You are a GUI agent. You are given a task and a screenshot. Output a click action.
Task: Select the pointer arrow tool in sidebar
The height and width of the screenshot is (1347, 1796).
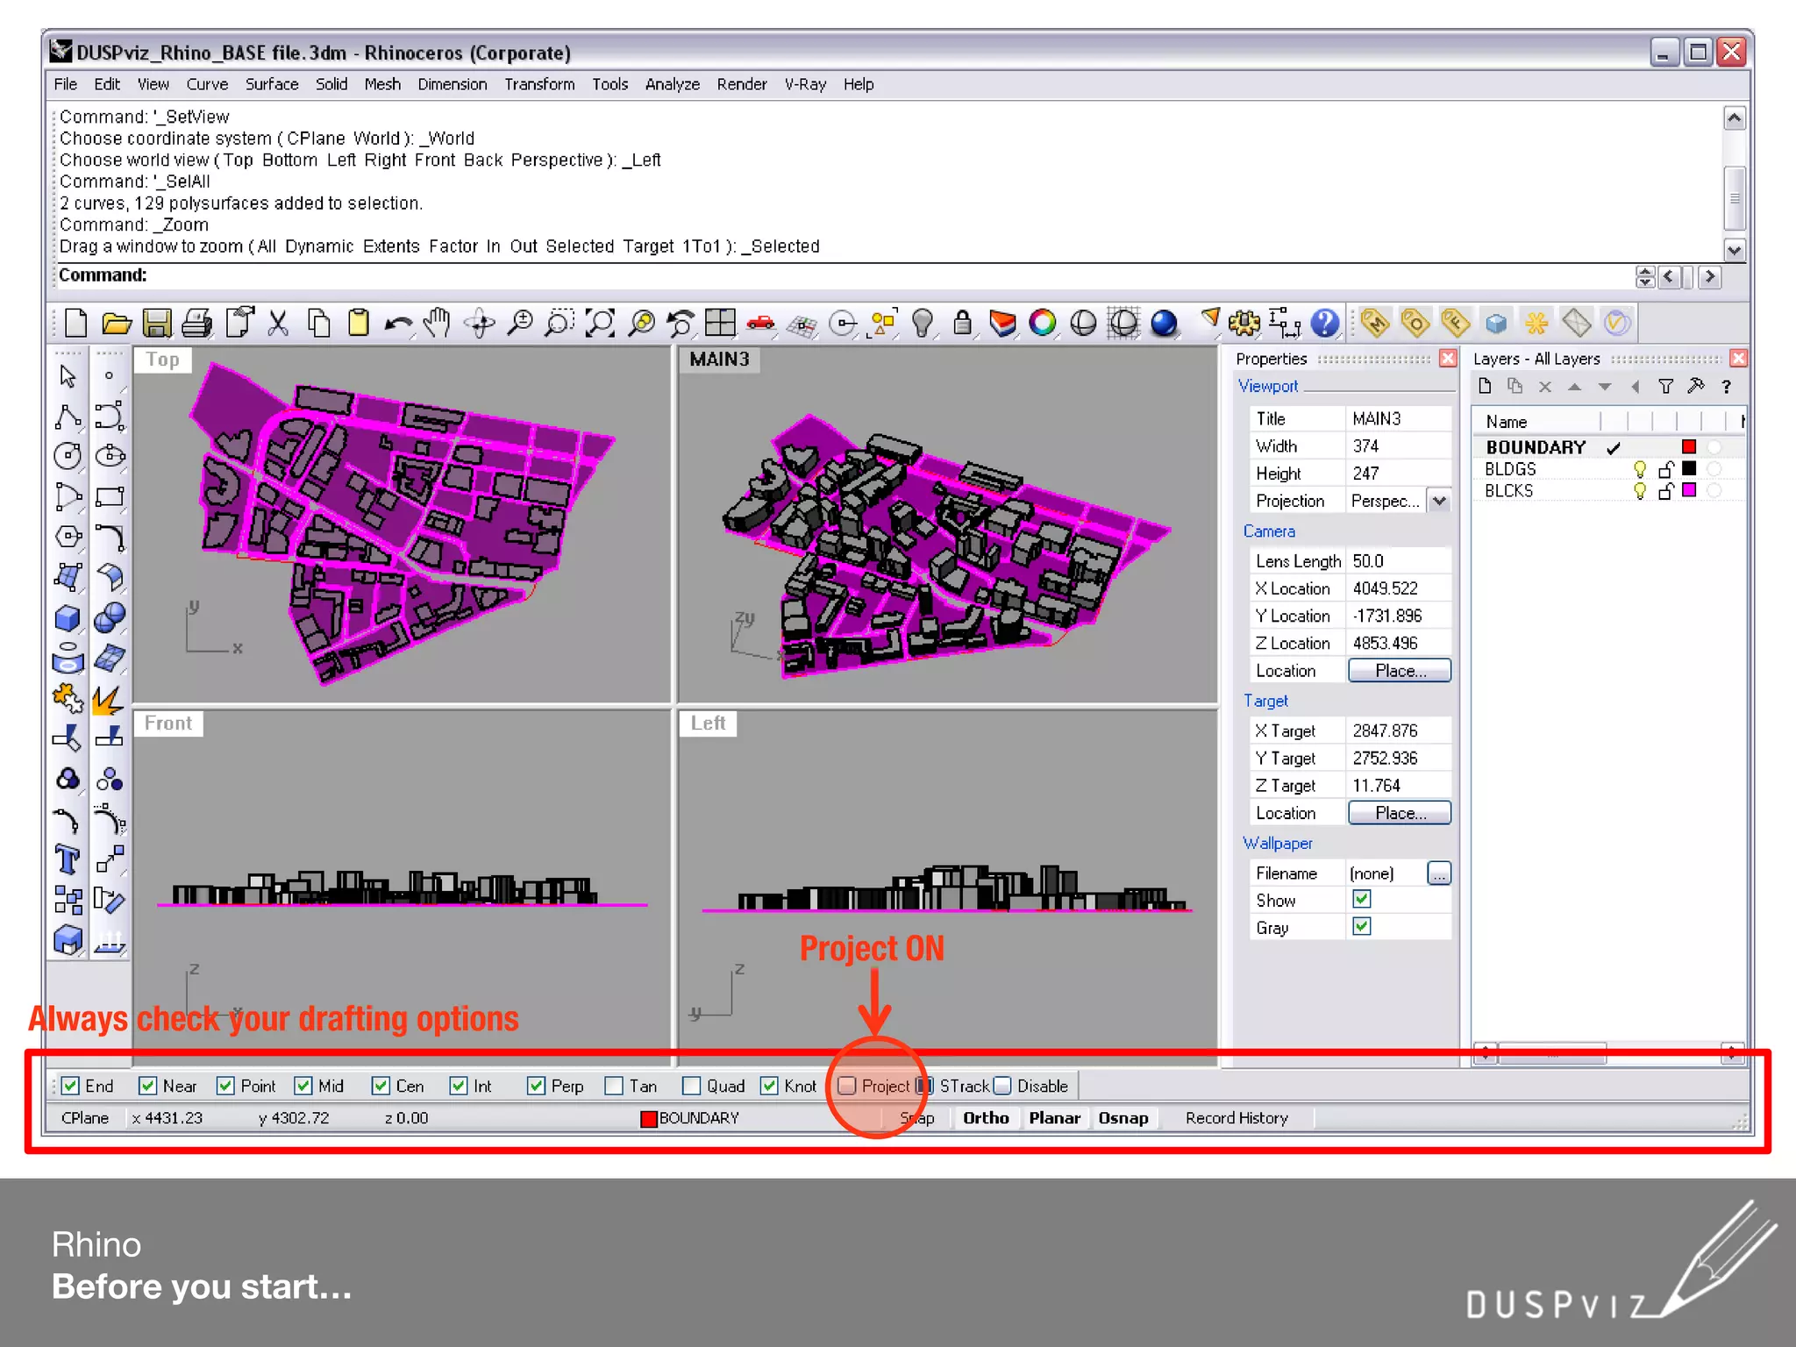point(68,376)
